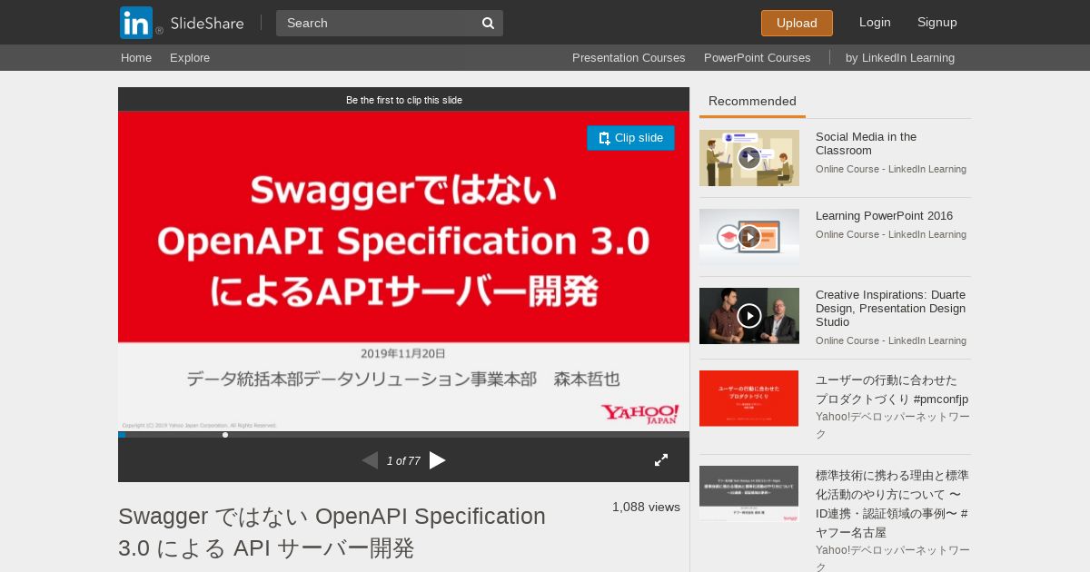
Task: Play Creative Inspirations Duarte Design thumbnail
Action: [x=749, y=316]
